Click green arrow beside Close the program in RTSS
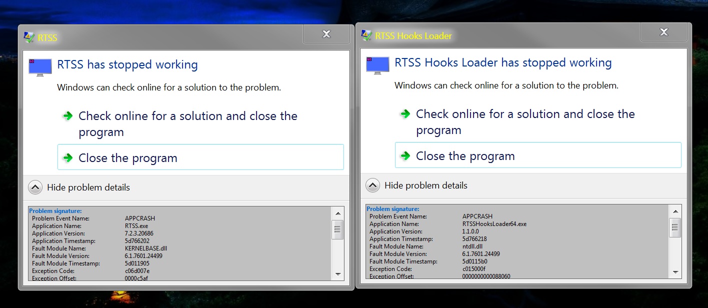This screenshot has height=308, width=708. 68,158
